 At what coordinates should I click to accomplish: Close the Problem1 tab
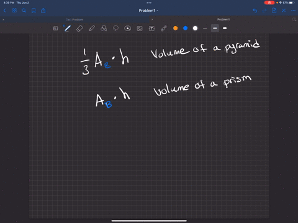coord(152,19)
